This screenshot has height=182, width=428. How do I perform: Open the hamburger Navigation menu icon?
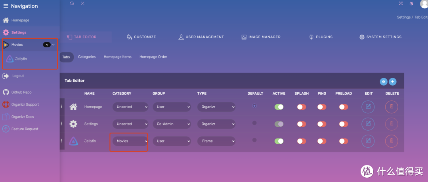(6, 6)
